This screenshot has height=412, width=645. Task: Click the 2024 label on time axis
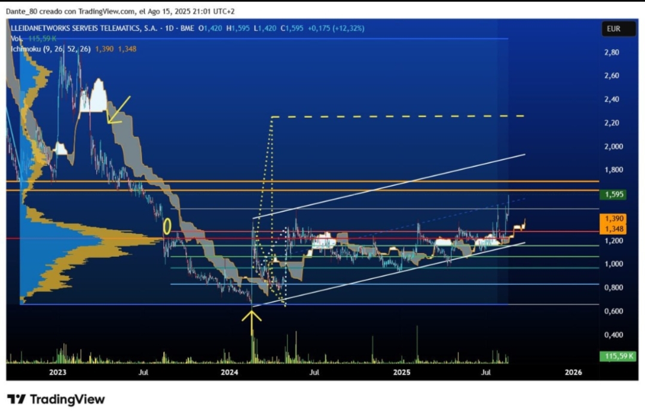(x=230, y=372)
